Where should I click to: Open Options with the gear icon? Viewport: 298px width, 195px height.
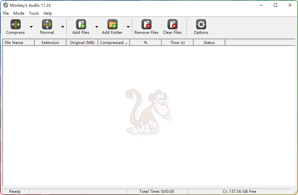[201, 24]
